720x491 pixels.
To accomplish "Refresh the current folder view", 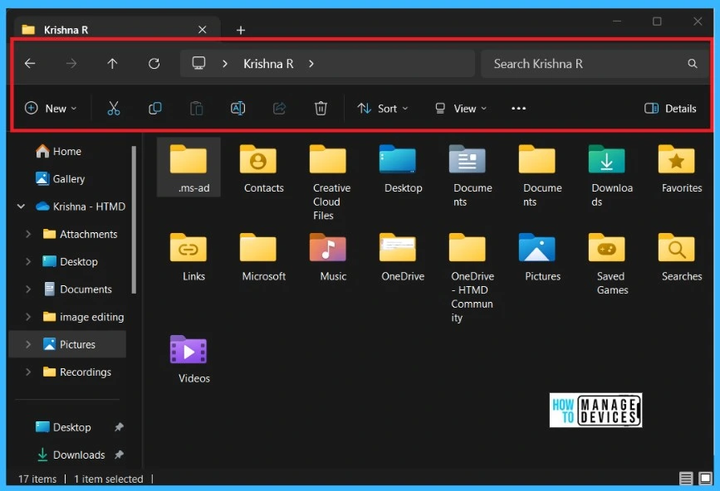I will click(x=154, y=63).
